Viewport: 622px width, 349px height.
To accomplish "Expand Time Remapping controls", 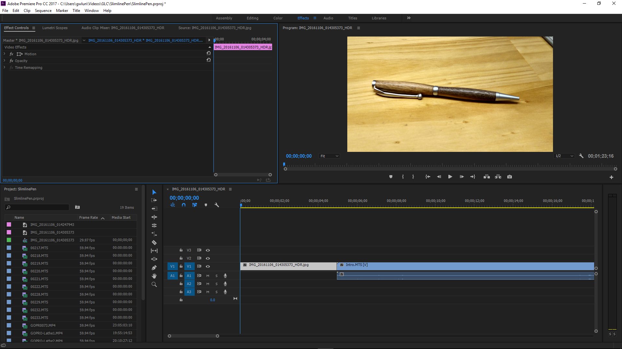I will (x=4, y=67).
